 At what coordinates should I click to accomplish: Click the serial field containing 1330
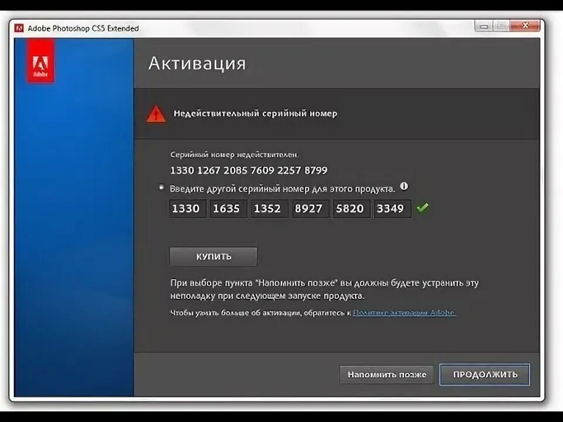[188, 209]
